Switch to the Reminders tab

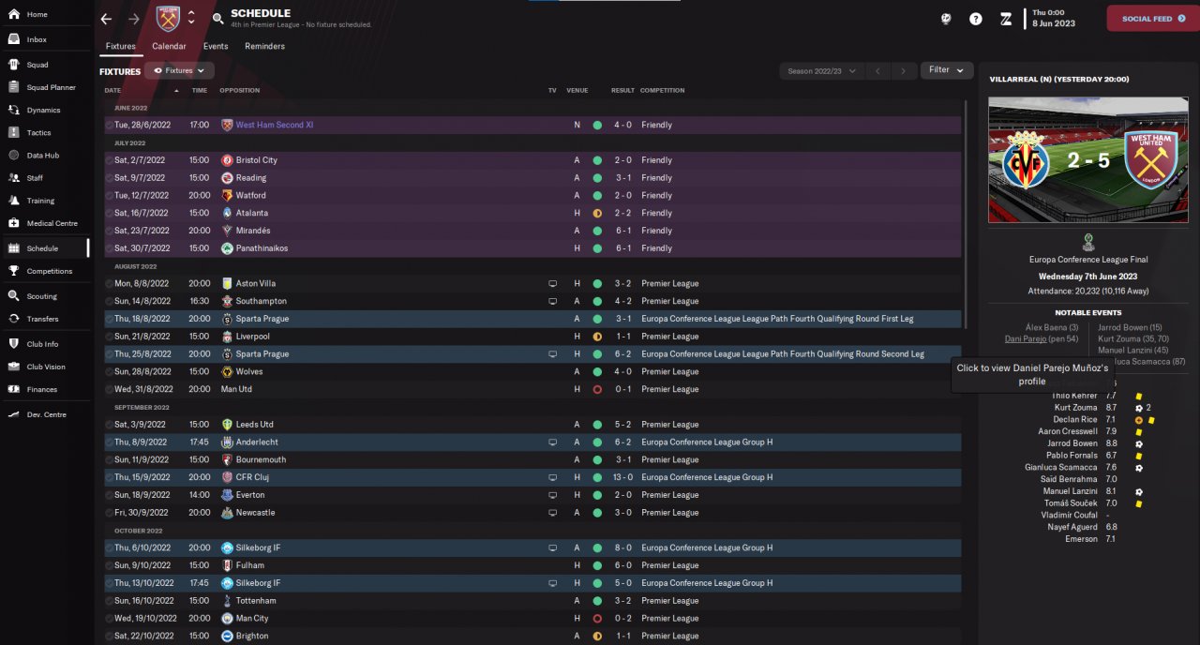(x=265, y=46)
